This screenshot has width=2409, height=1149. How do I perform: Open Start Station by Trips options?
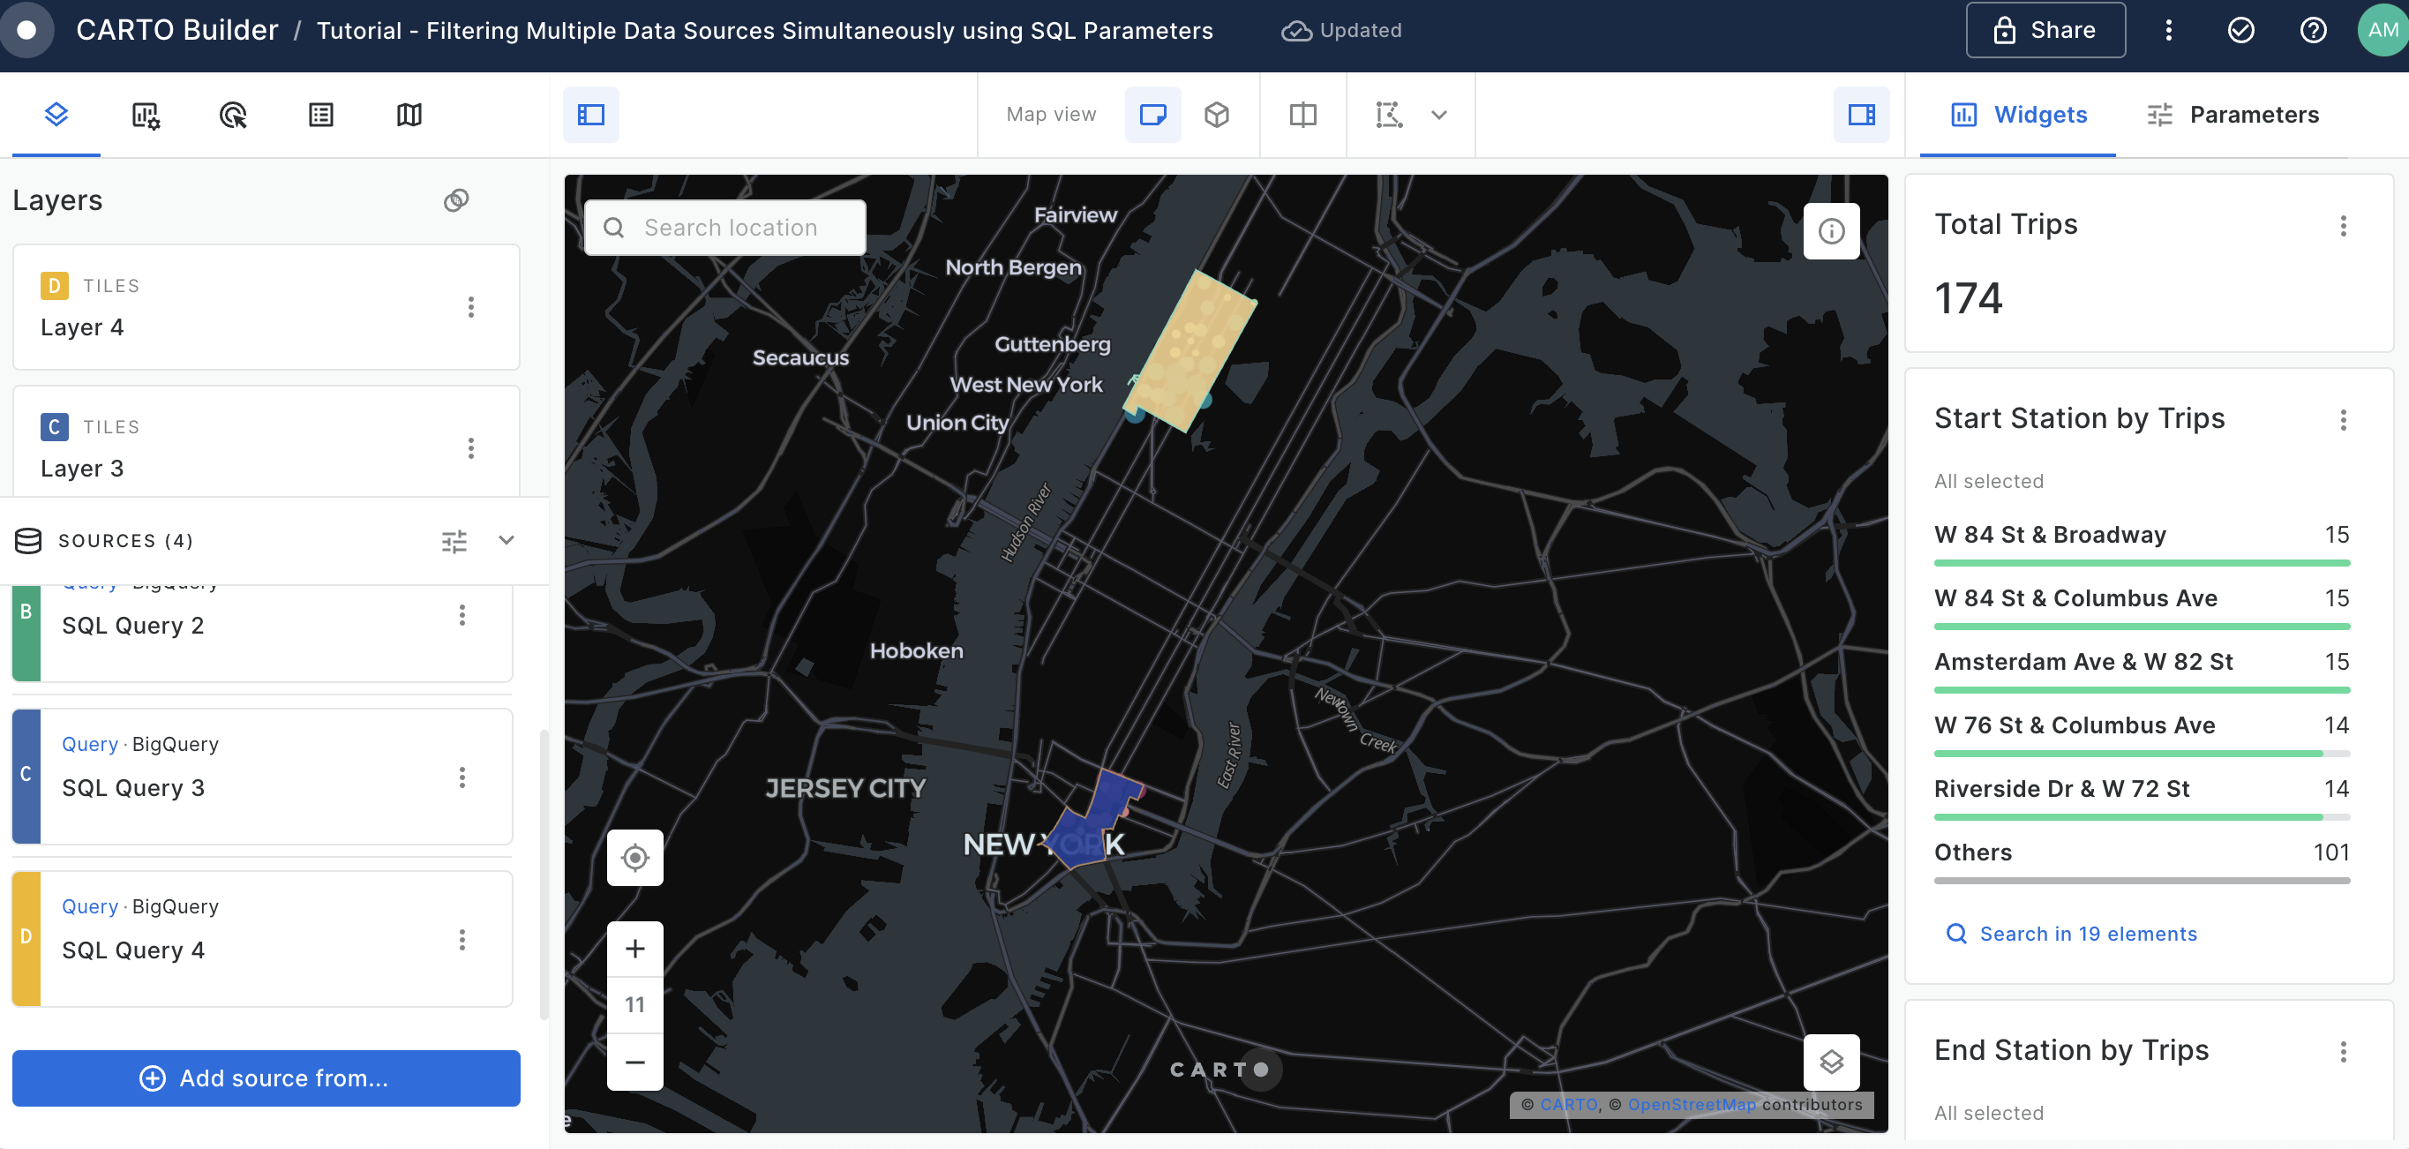click(2343, 420)
